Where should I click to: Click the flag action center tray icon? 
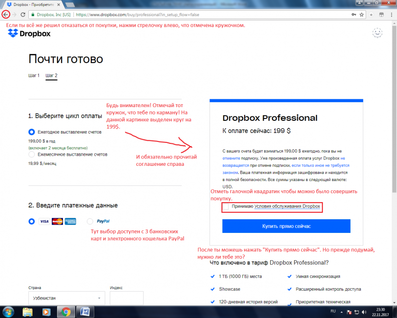pyautogui.click(x=349, y=312)
